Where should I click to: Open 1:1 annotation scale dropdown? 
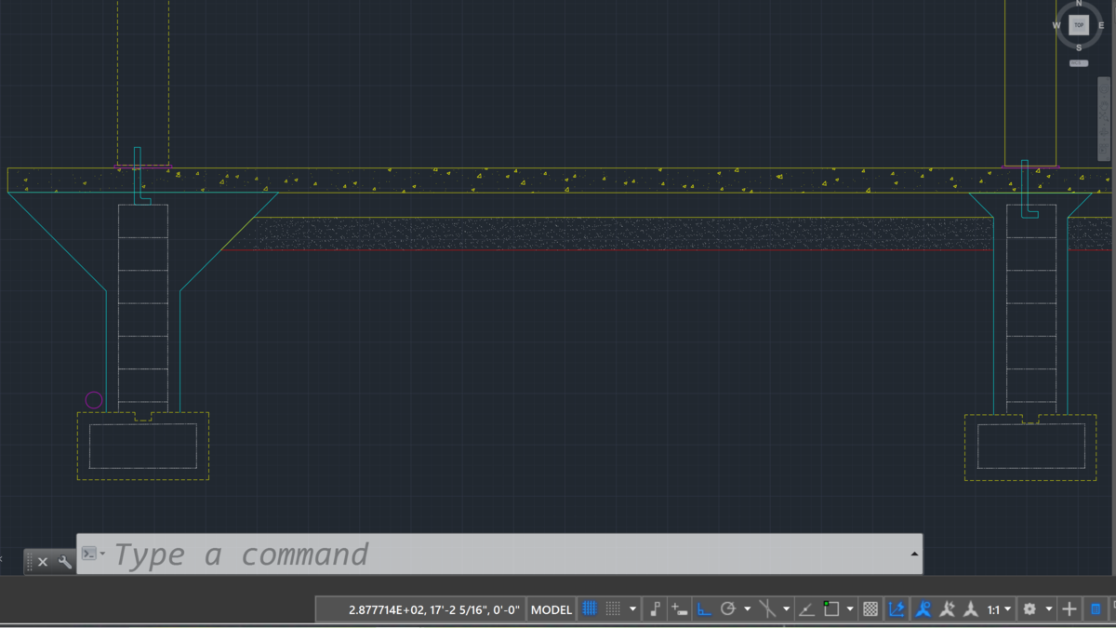pos(1000,609)
